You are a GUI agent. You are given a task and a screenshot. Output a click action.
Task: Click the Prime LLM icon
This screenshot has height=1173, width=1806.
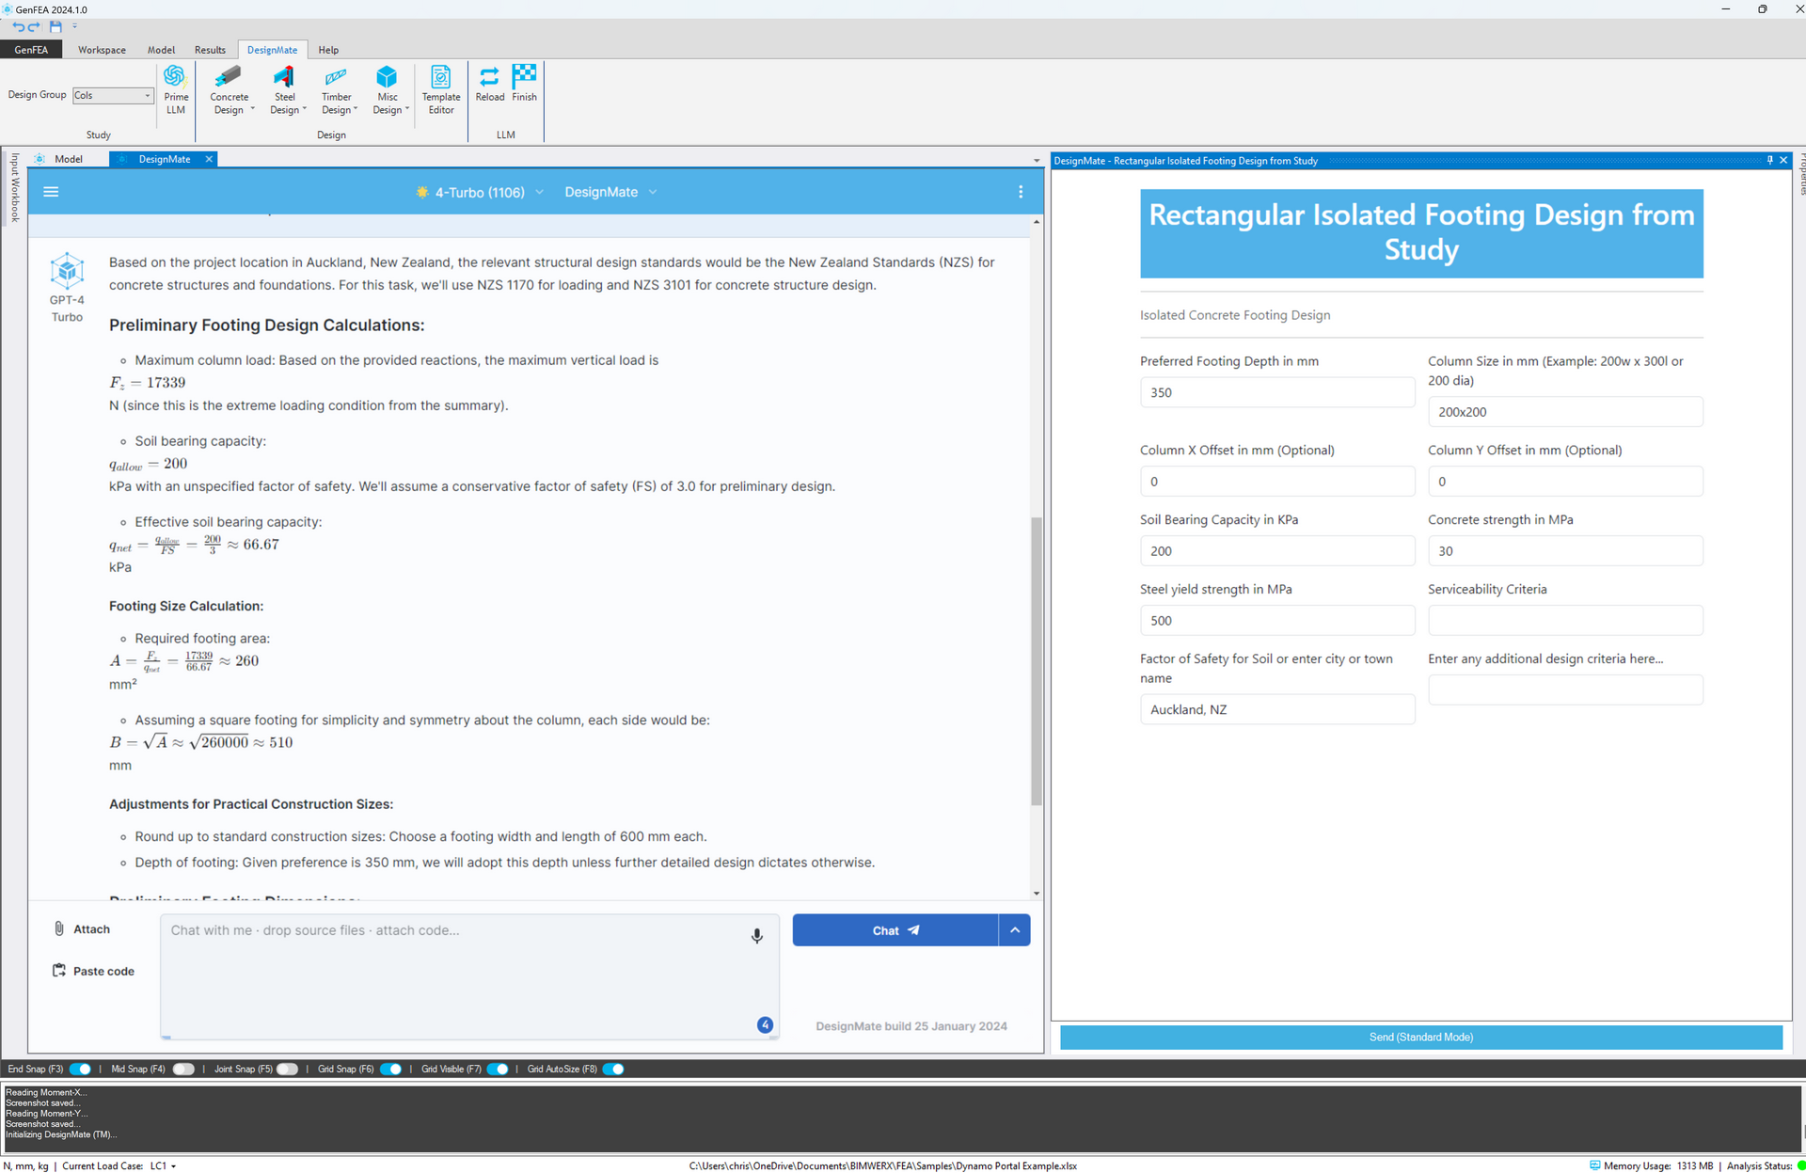click(x=175, y=77)
